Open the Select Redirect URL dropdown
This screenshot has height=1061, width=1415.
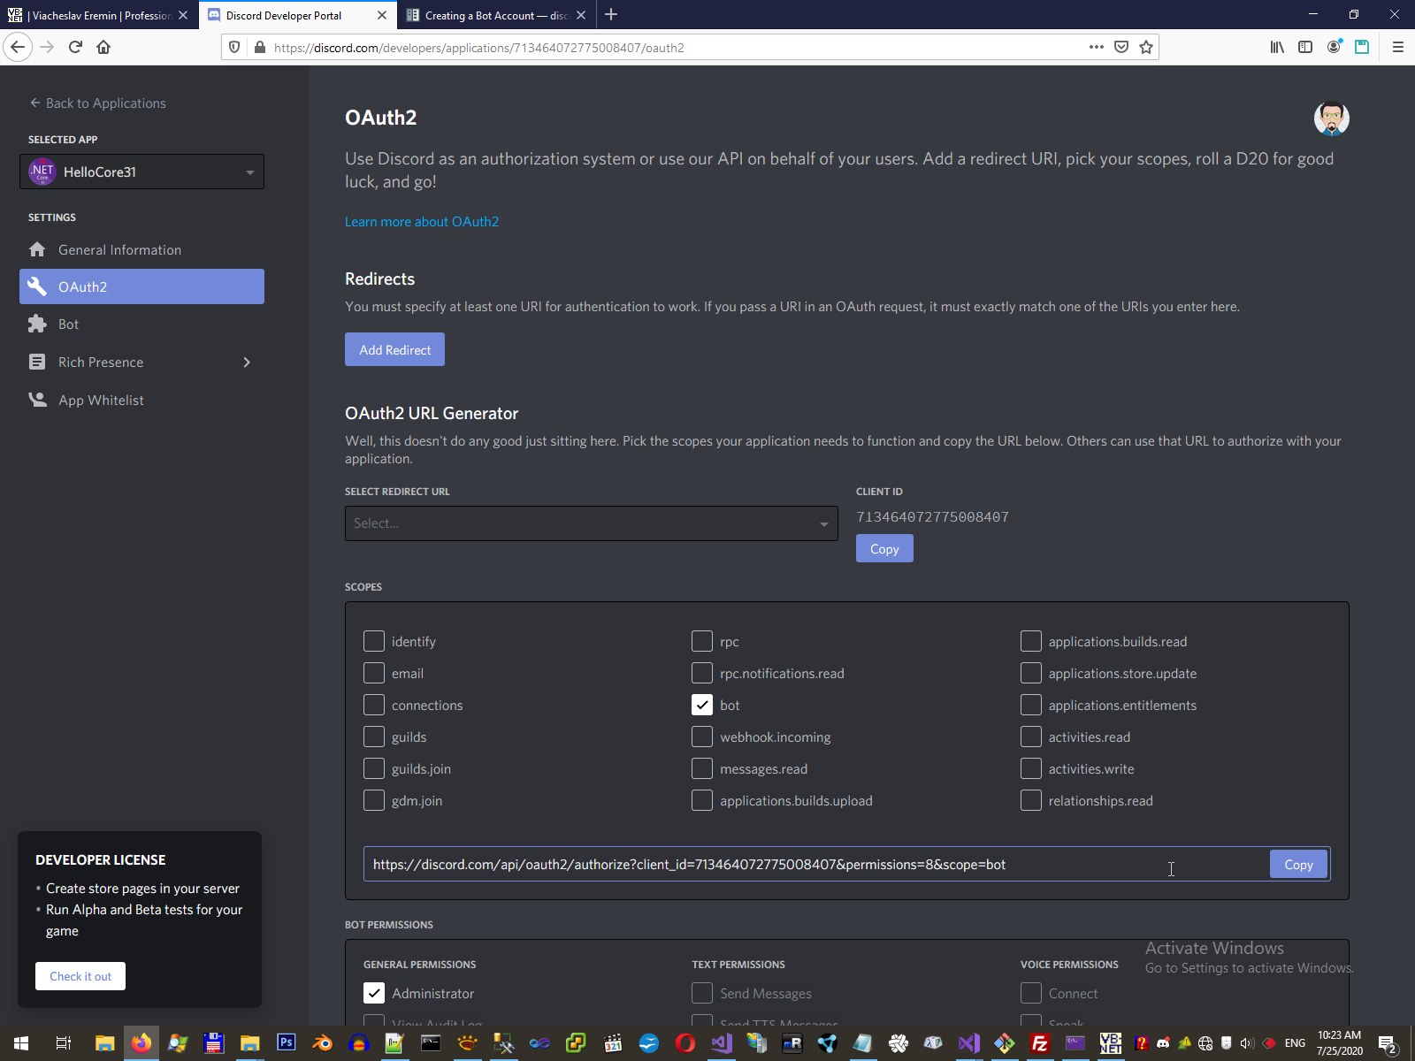click(592, 523)
